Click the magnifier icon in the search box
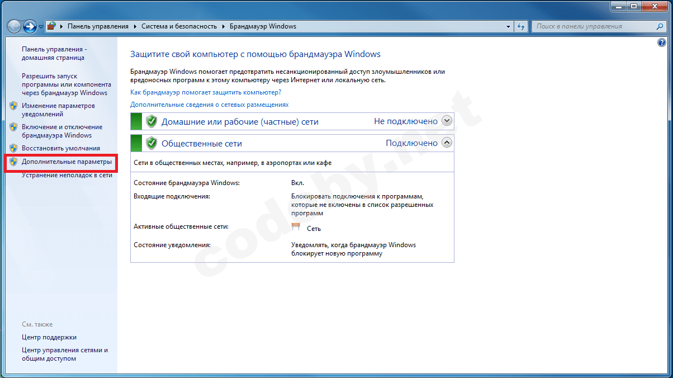Viewport: 673px width, 378px height. point(660,26)
